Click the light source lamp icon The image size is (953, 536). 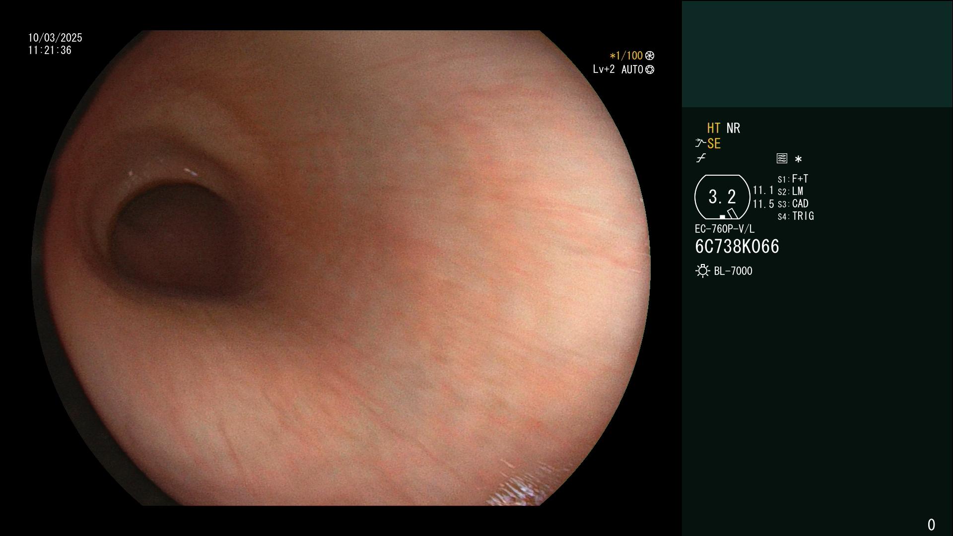(702, 271)
